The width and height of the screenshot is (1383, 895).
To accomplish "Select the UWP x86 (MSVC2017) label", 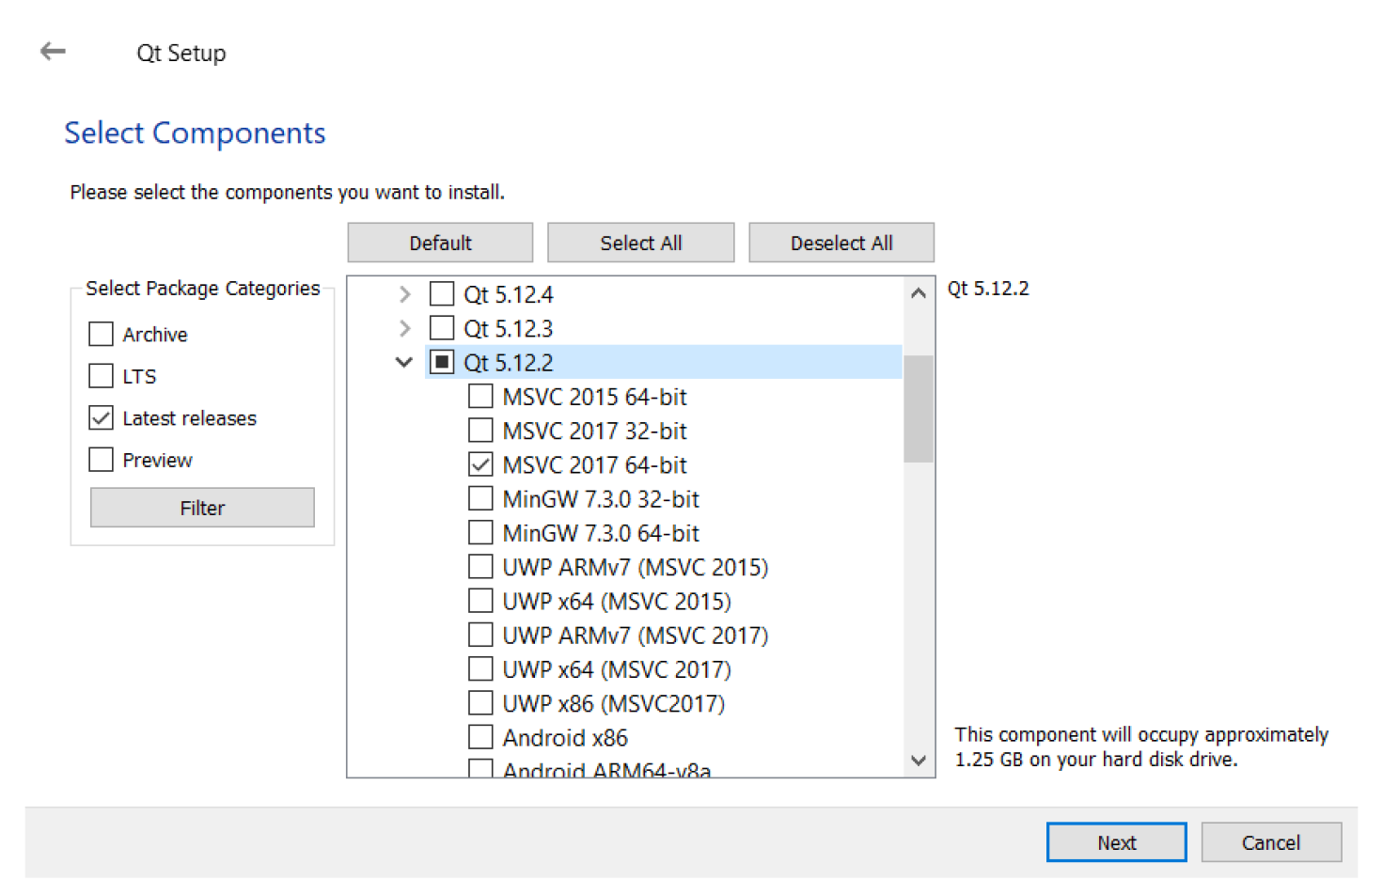I will pos(614,703).
